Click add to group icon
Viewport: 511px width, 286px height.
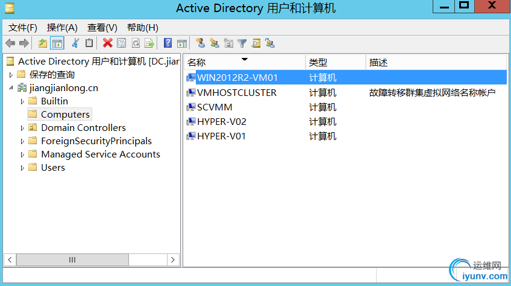point(270,43)
